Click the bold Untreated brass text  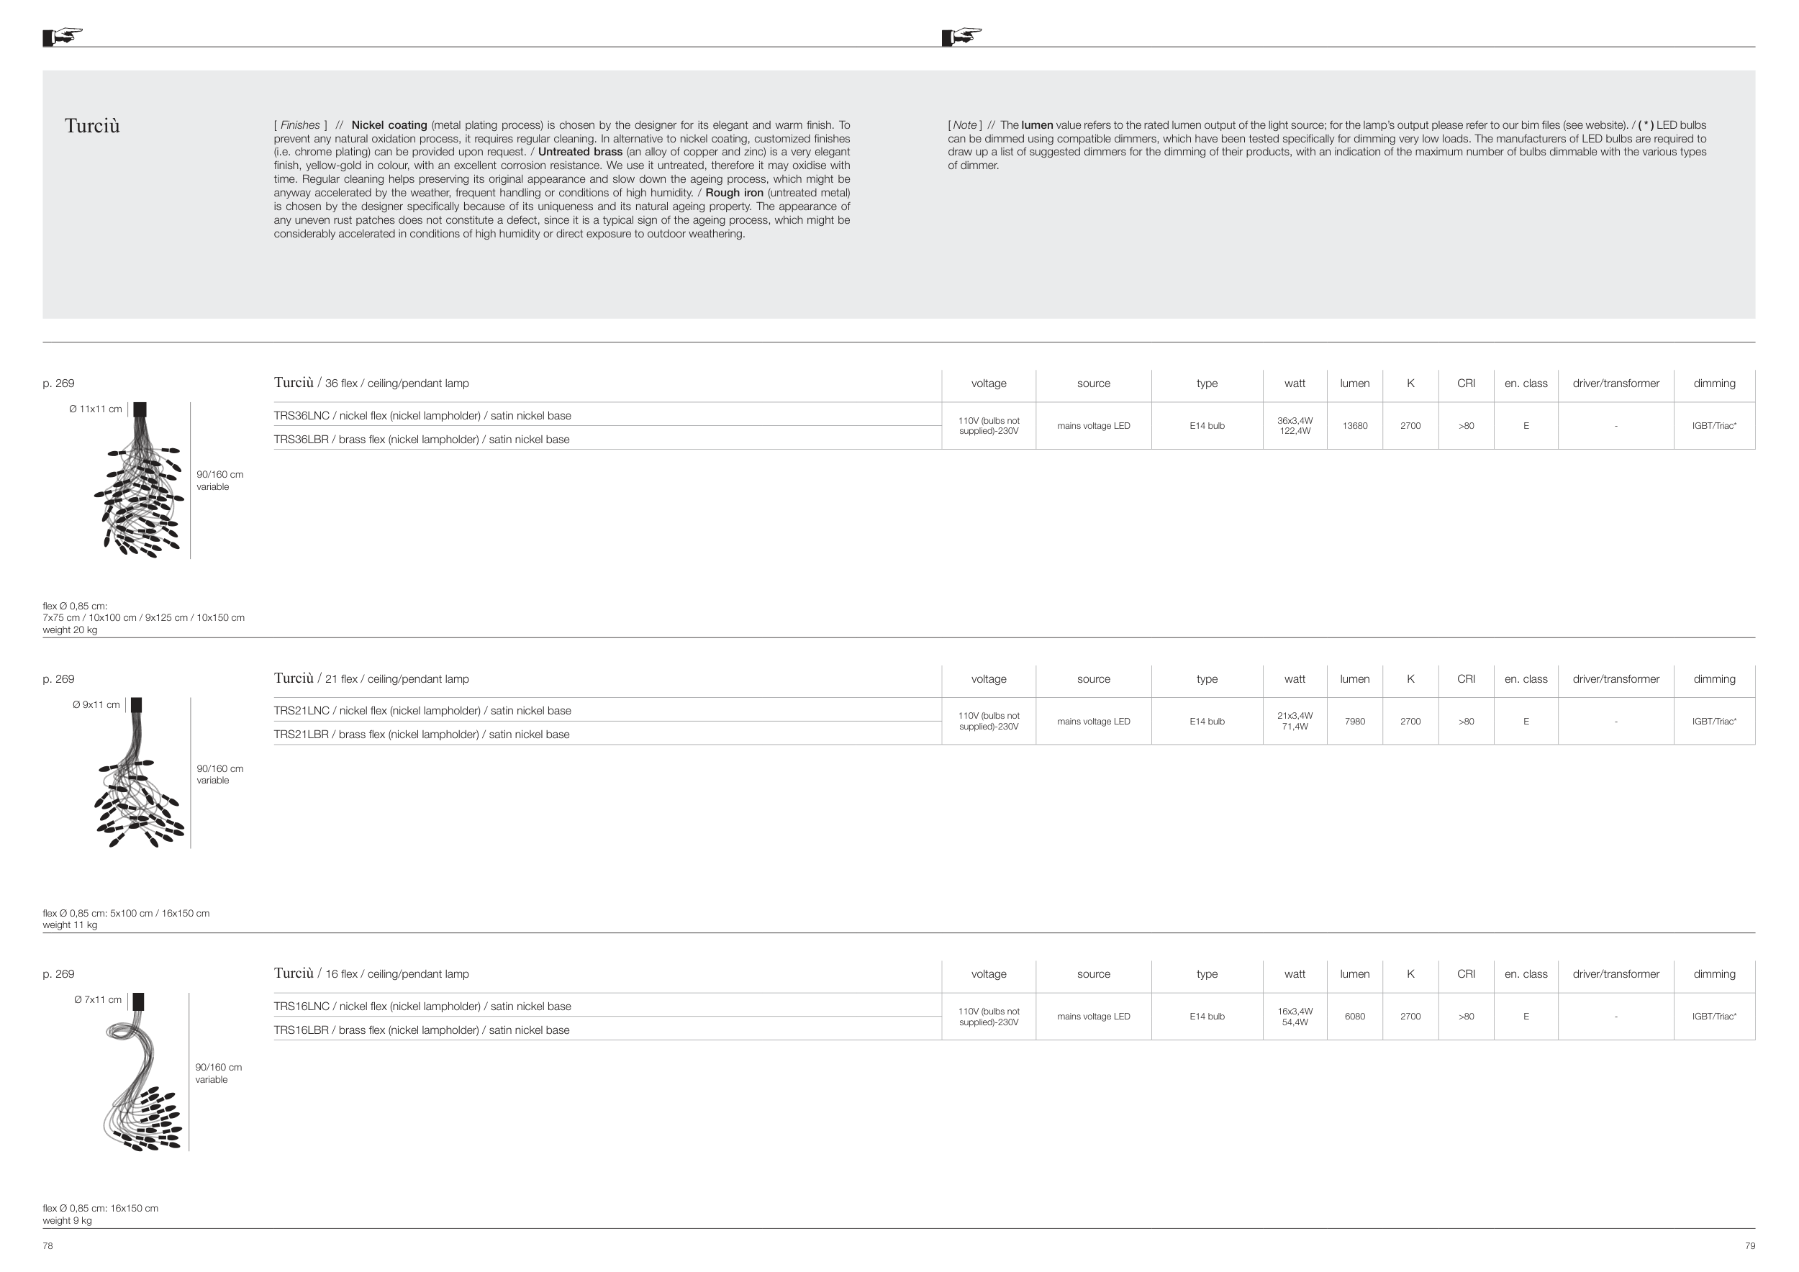[580, 152]
